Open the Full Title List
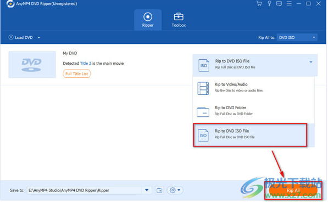The image size is (328, 204). click(x=76, y=73)
